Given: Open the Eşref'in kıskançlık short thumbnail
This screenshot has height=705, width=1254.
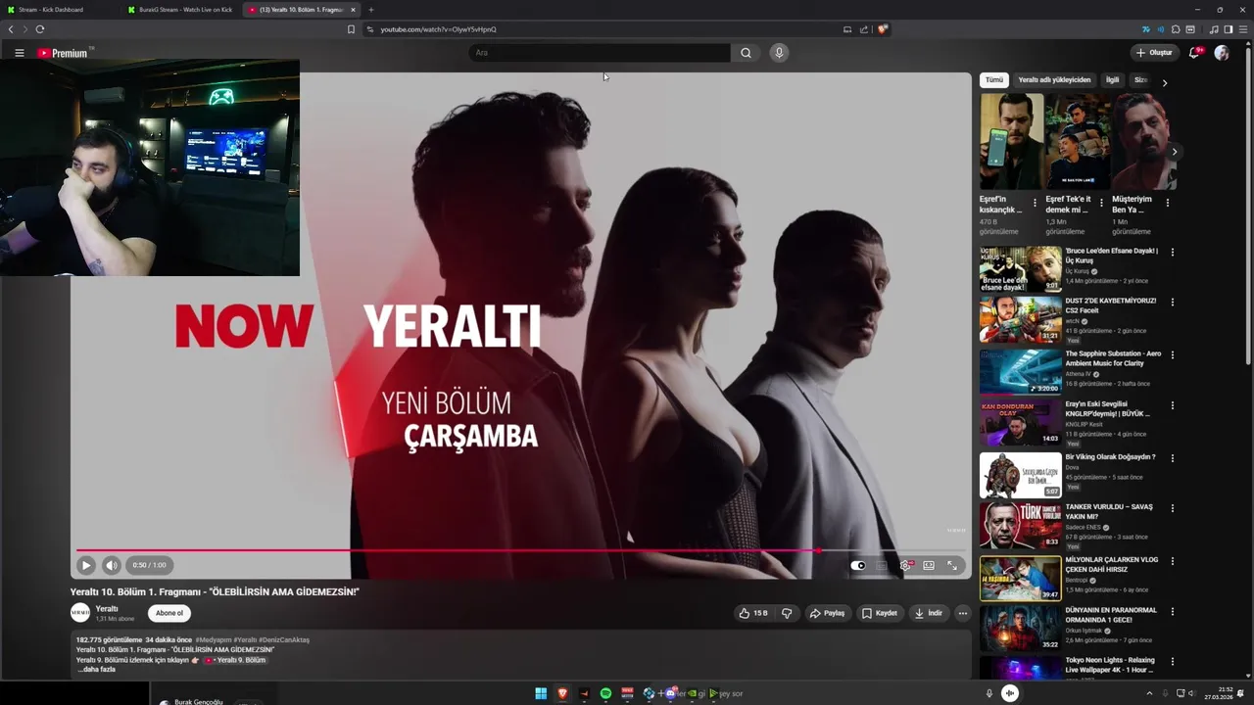Looking at the screenshot, I should point(1011,141).
